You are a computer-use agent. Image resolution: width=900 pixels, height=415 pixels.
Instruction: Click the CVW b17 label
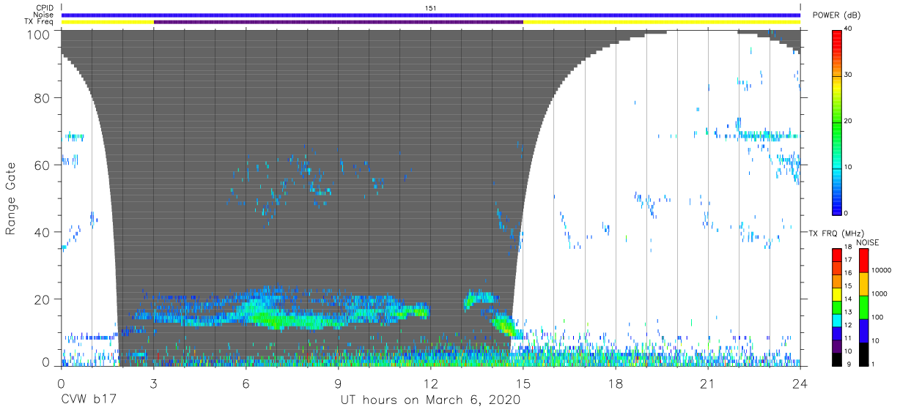point(89,400)
